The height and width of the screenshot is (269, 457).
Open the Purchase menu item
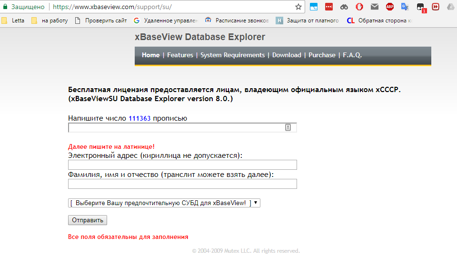(x=322, y=55)
